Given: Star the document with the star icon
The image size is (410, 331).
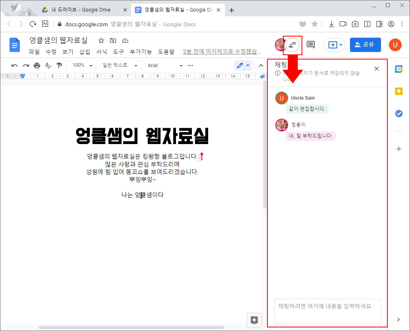Looking at the screenshot, I should (x=101, y=40).
